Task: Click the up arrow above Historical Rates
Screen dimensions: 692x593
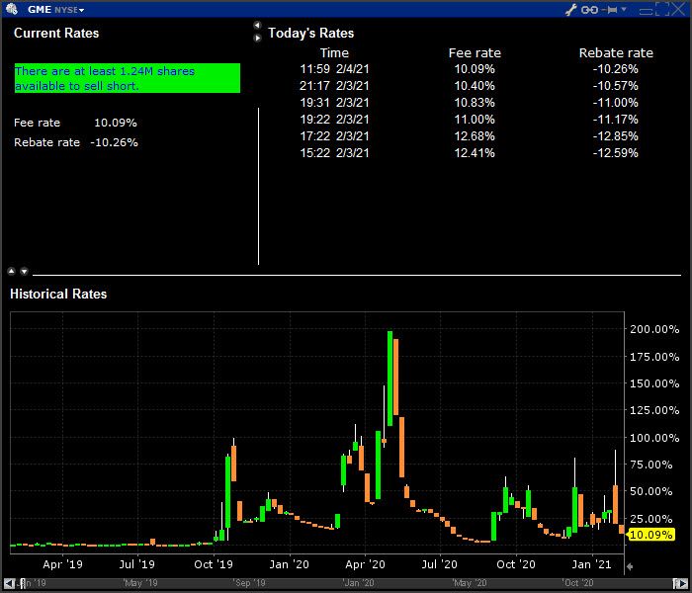Action: tap(12, 271)
